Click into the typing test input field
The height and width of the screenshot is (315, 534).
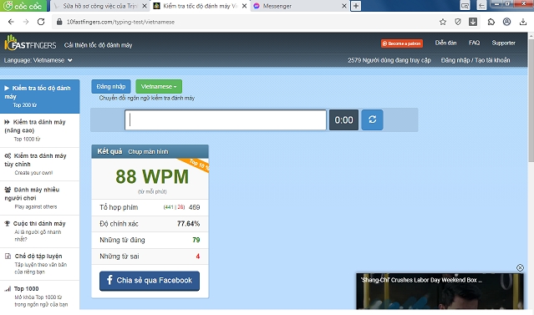(x=226, y=119)
